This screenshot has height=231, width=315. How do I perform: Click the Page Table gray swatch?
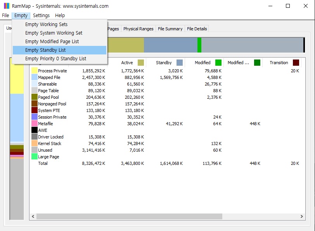35,91
